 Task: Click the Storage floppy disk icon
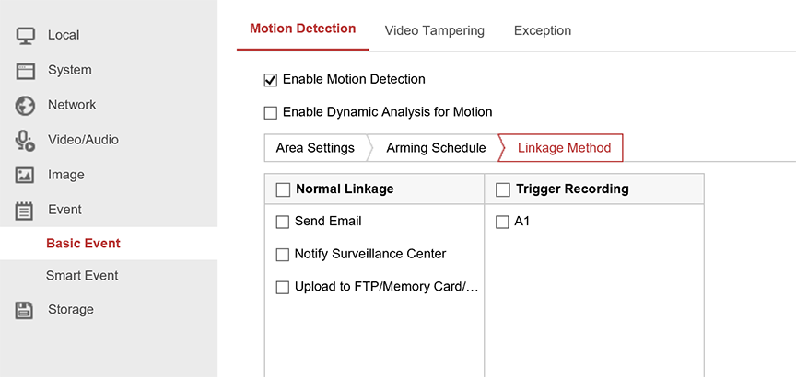(25, 310)
